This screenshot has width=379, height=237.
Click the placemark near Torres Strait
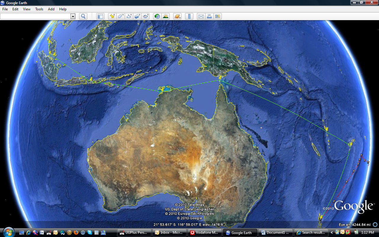point(220,77)
